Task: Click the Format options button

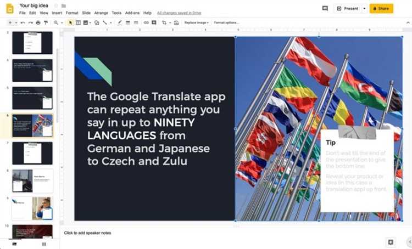Action: pyautogui.click(x=226, y=22)
